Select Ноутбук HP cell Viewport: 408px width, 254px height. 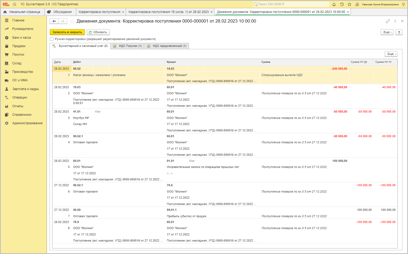coord(81,118)
